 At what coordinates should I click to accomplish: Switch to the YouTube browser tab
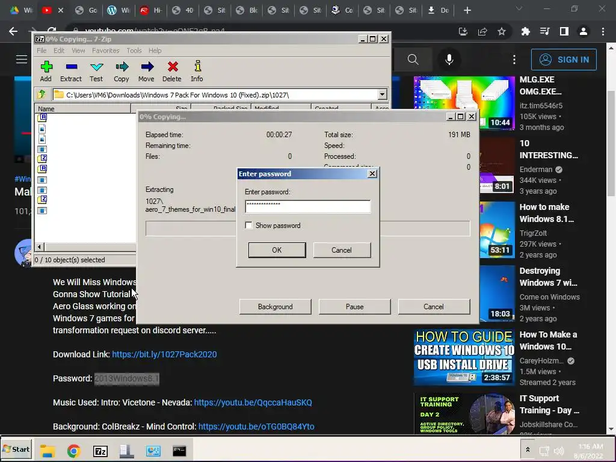click(47, 11)
